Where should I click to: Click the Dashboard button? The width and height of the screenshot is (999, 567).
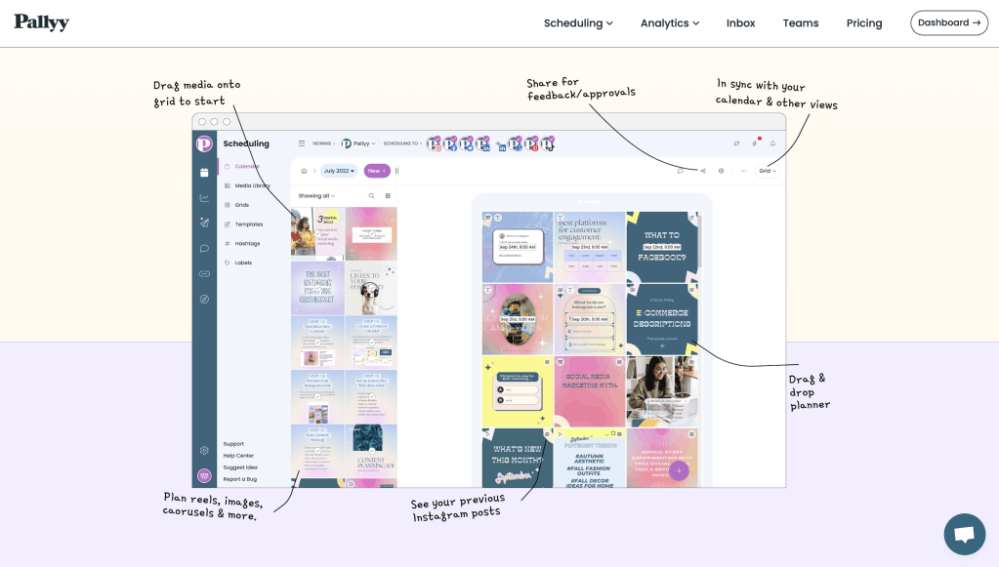point(948,22)
